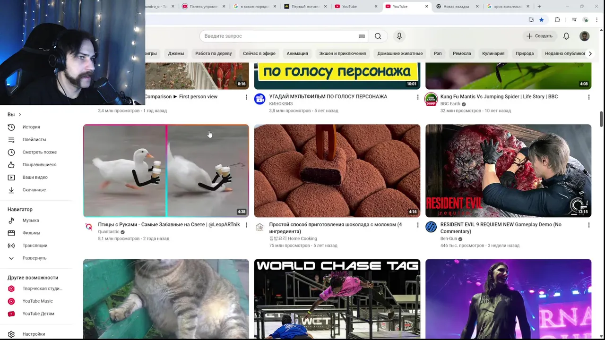This screenshot has width=605, height=340.
Task: Open the duck with arms video thumbnail
Action: pyautogui.click(x=166, y=170)
